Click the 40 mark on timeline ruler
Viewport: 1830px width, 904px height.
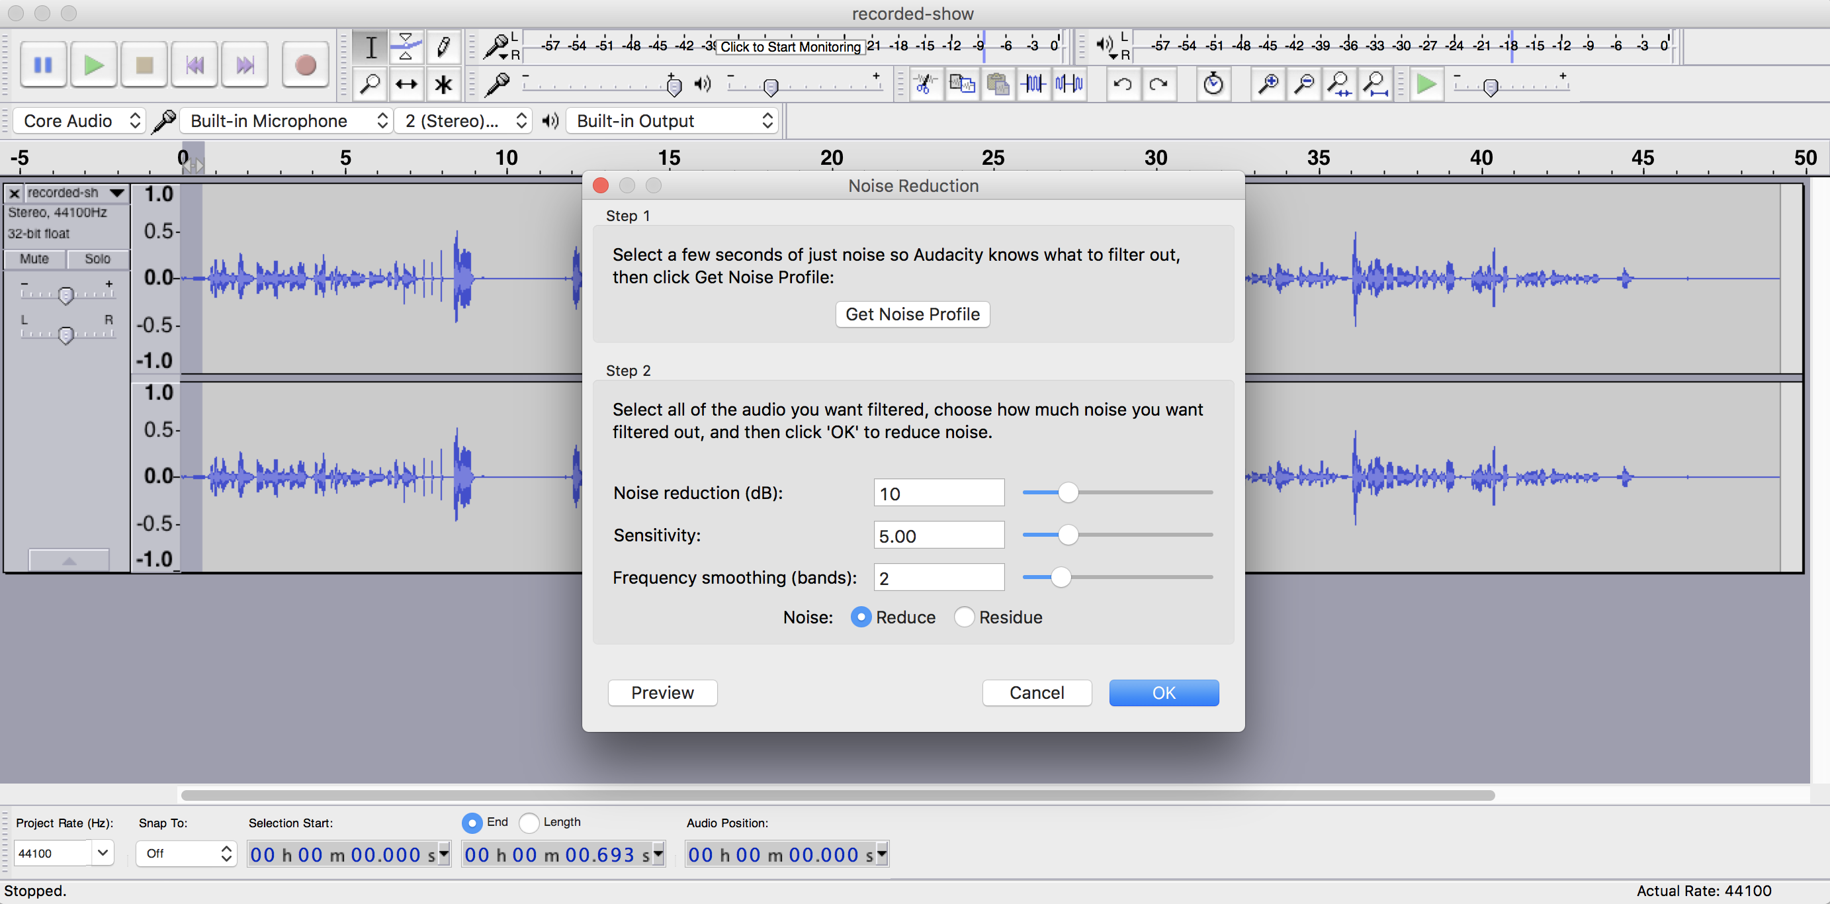click(1481, 158)
